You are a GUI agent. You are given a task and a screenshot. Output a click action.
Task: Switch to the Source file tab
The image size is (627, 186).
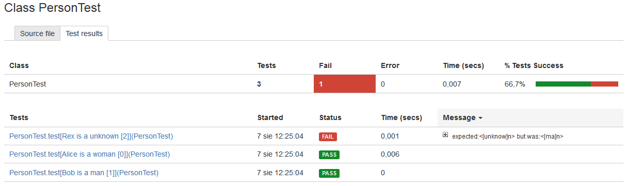pyautogui.click(x=37, y=33)
